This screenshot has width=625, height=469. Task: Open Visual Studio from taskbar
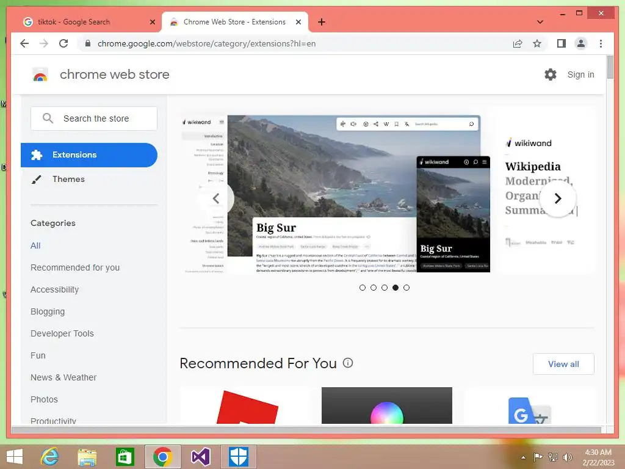[200, 457]
